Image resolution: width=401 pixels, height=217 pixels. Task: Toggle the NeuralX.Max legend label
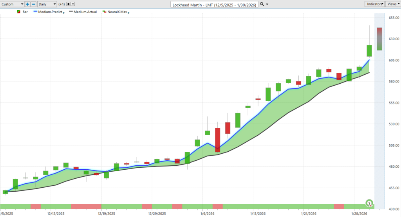click(x=117, y=12)
